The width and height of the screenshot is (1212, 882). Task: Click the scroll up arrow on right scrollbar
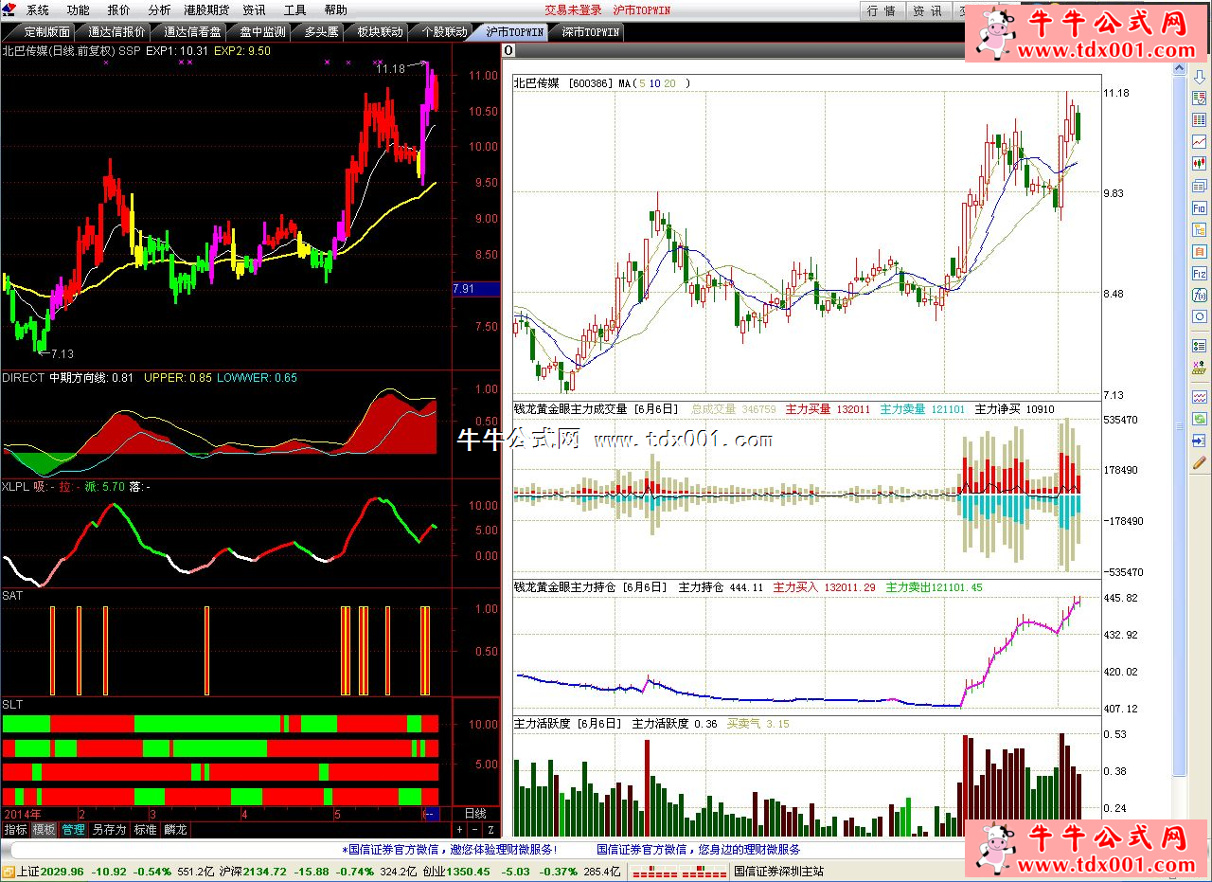[x=1179, y=69]
